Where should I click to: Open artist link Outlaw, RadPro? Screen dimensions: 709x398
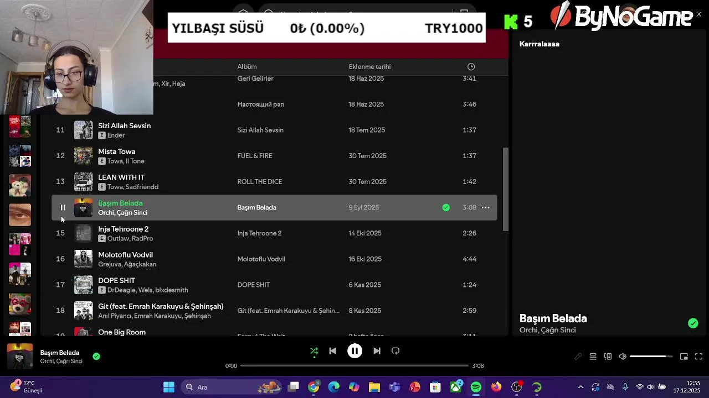pyautogui.click(x=130, y=239)
